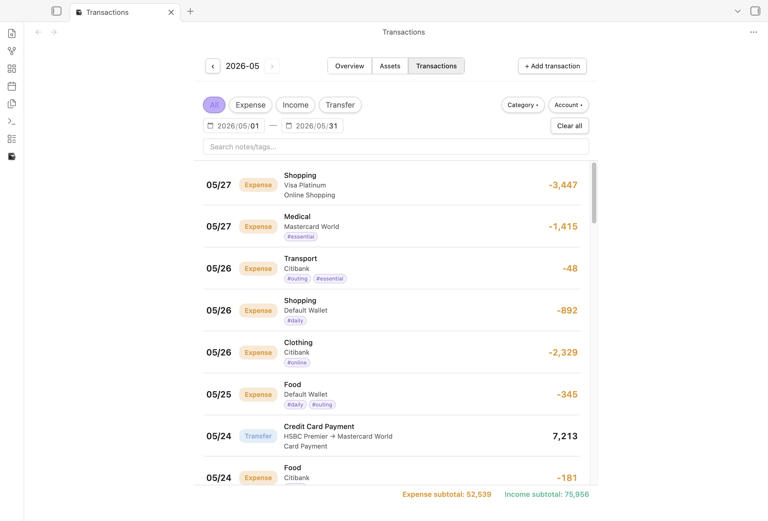
Task: Select the Transactions view tab
Action: pos(436,66)
